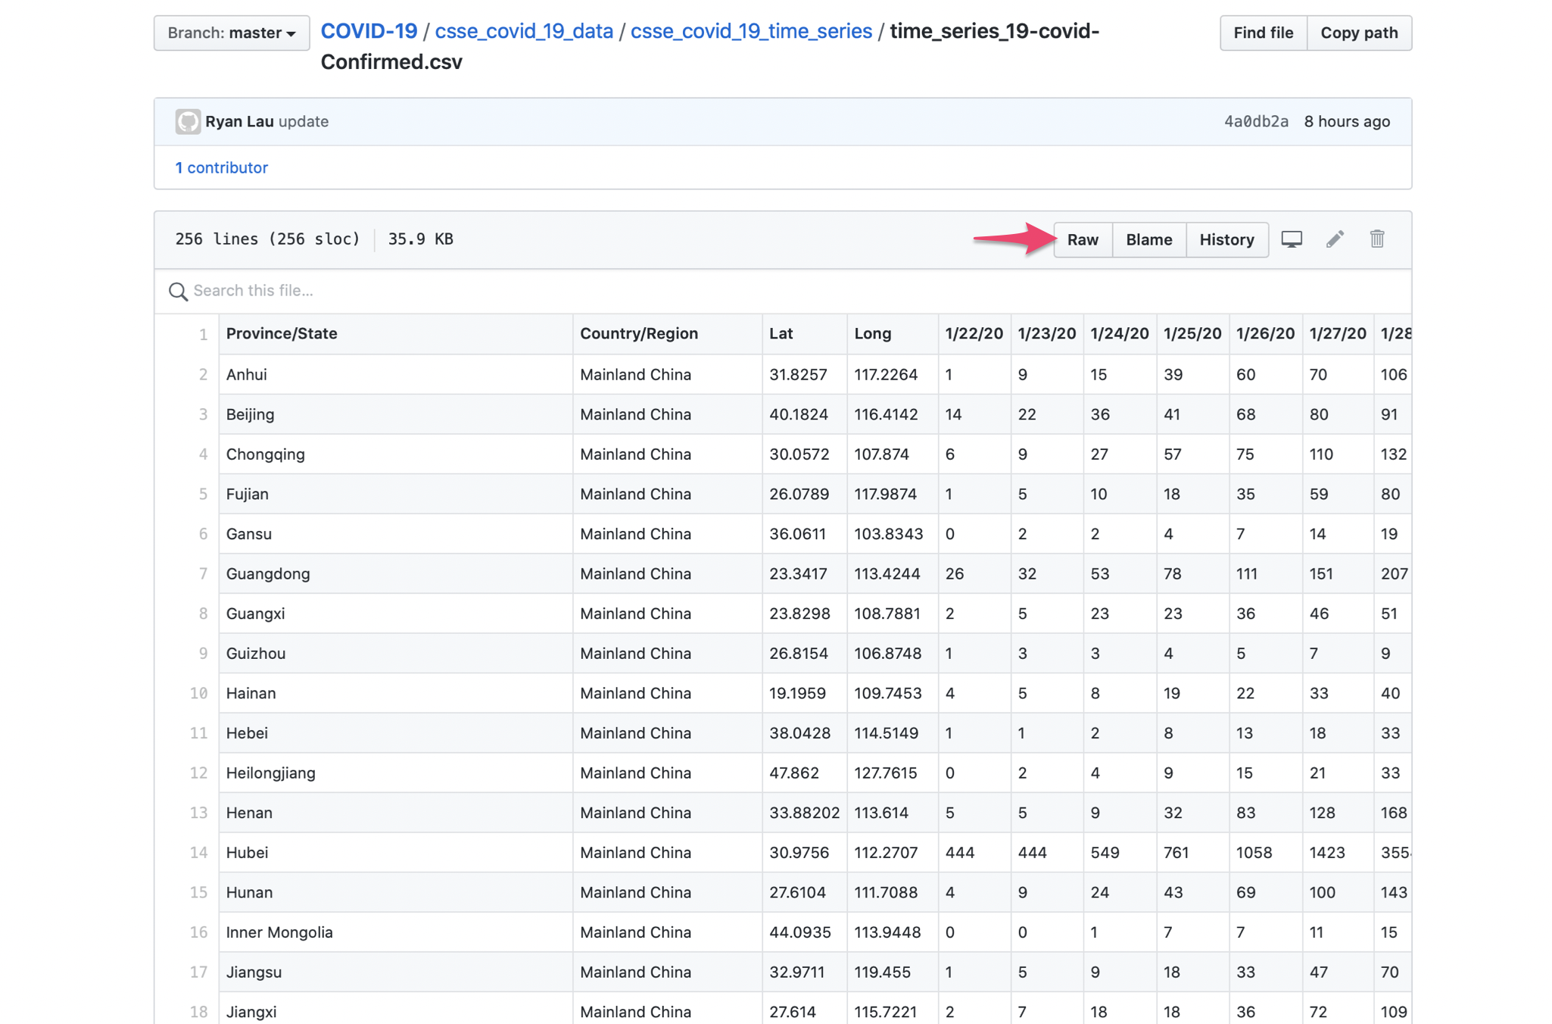Select the Guangxi province cell
The image size is (1552, 1024).
click(396, 613)
